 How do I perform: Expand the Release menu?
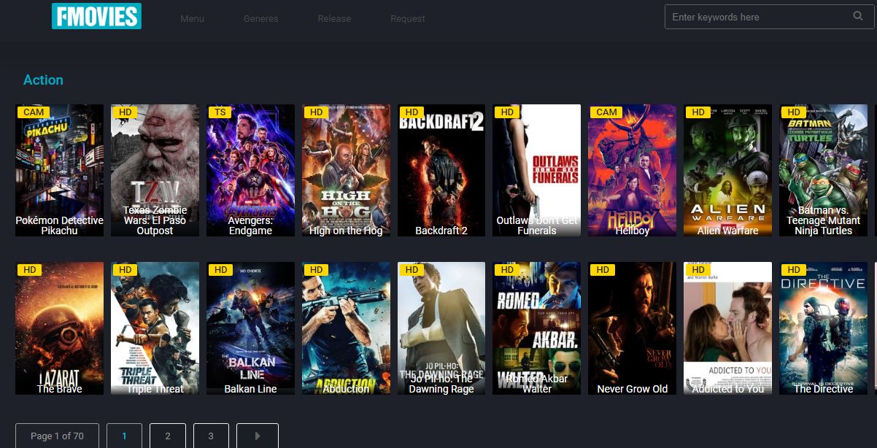click(334, 19)
